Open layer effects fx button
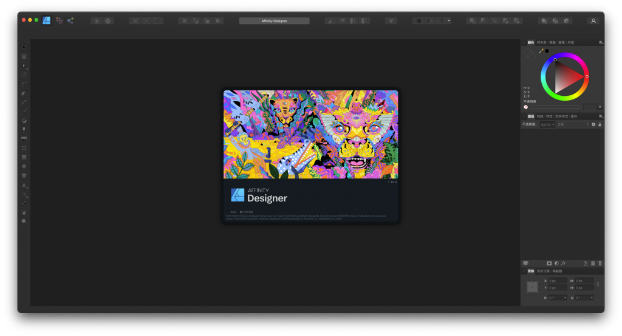This screenshot has width=622, height=336. click(x=563, y=263)
